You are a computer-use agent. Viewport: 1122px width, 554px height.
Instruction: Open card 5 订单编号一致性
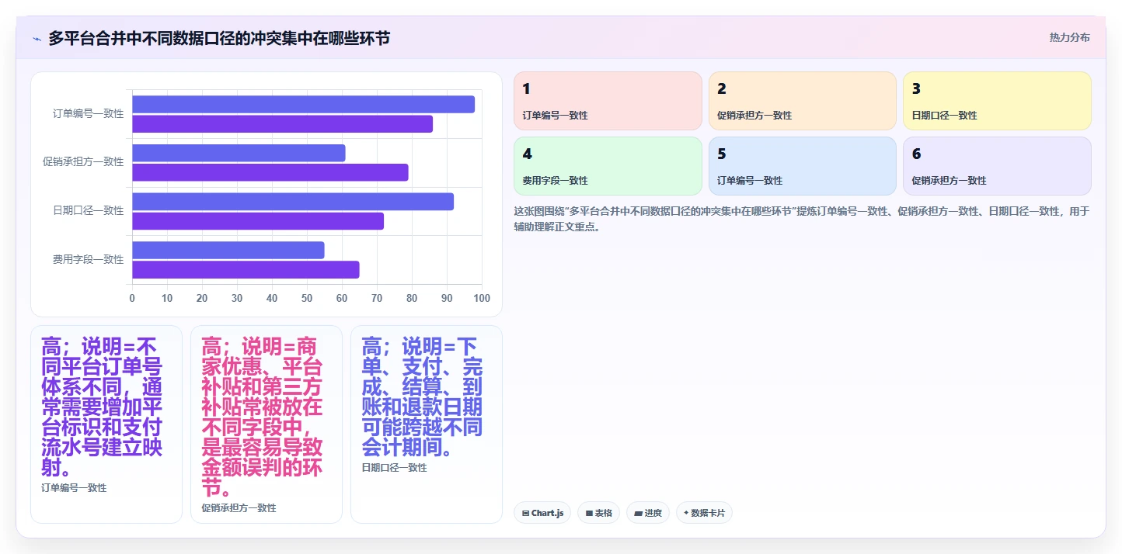802,166
